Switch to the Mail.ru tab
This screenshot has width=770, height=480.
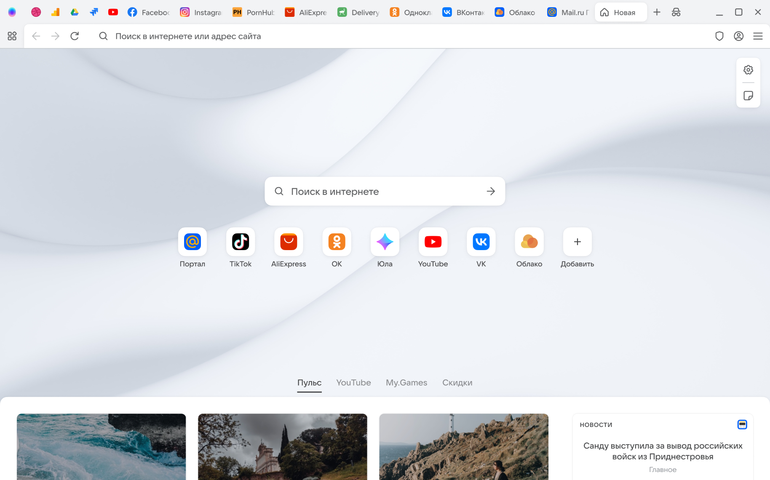[x=569, y=12]
